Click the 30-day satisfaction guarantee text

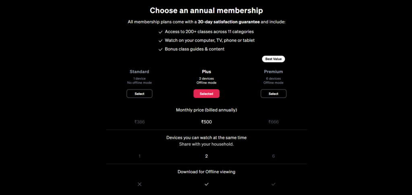229,22
